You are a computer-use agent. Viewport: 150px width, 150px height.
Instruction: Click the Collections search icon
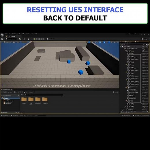18,112
